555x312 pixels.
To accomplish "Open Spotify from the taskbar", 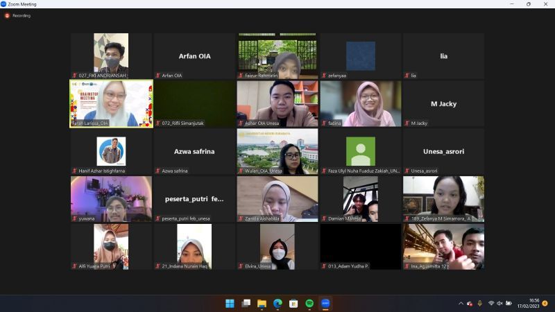I will point(309,304).
